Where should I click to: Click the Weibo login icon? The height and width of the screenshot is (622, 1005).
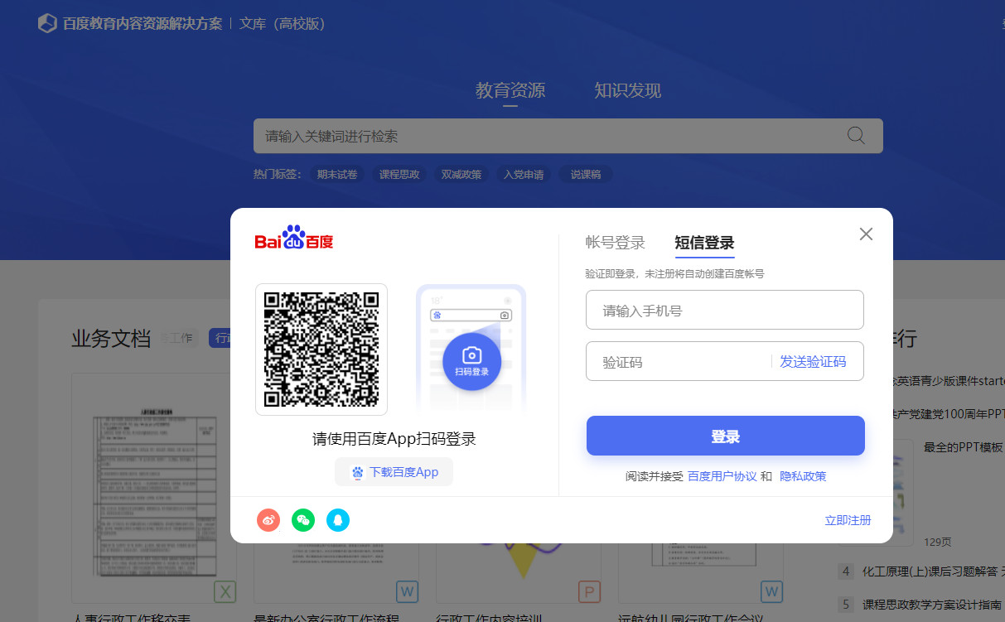coord(268,520)
